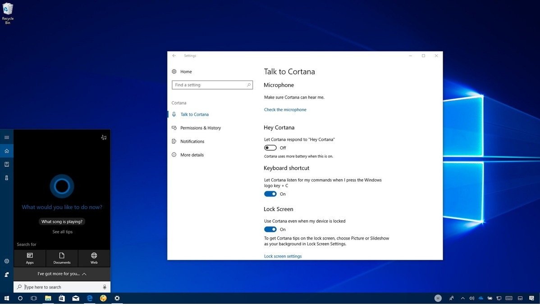Turn off Windows logo key + C shortcut toggle
540x307 pixels.
pyautogui.click(x=270, y=194)
